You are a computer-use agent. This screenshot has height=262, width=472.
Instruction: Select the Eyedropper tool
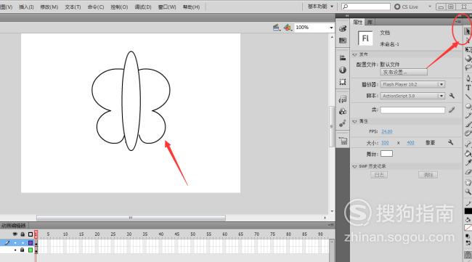coord(468,163)
